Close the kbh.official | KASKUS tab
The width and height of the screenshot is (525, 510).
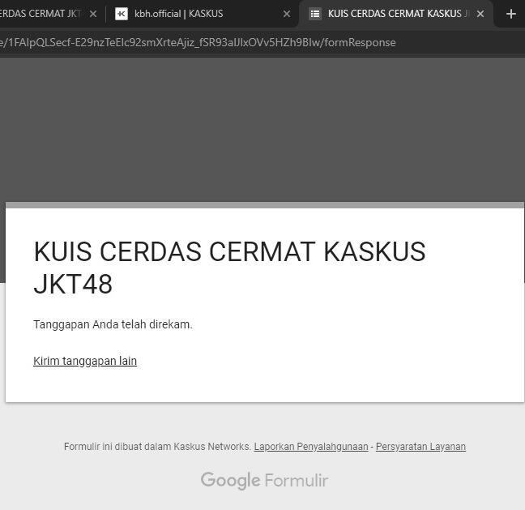point(287,14)
